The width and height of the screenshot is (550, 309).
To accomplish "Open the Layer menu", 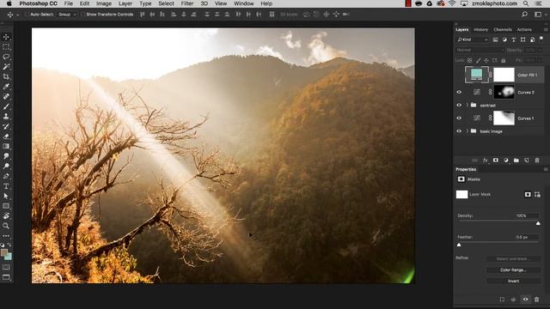I will tap(125, 3).
